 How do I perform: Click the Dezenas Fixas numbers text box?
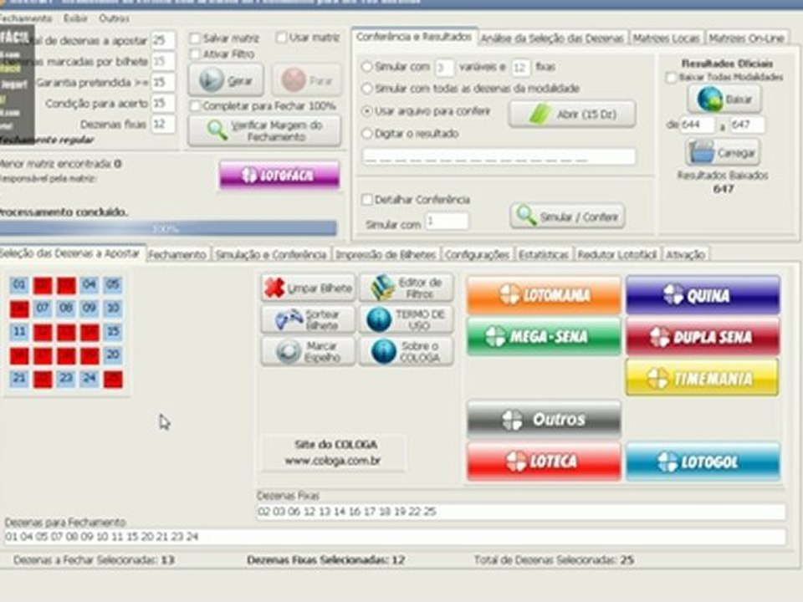[521, 512]
